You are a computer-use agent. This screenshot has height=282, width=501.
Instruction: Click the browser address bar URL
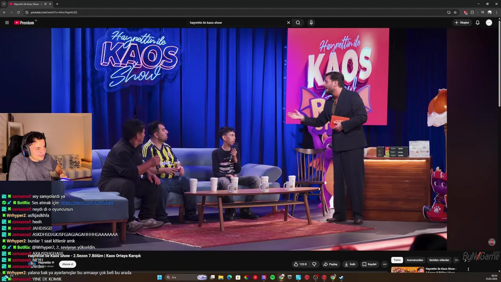54,12
